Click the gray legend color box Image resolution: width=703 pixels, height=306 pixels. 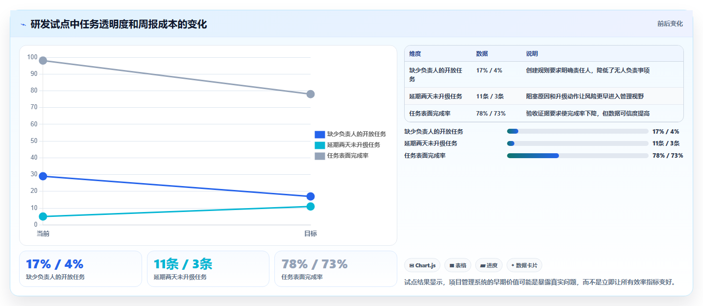coord(320,156)
